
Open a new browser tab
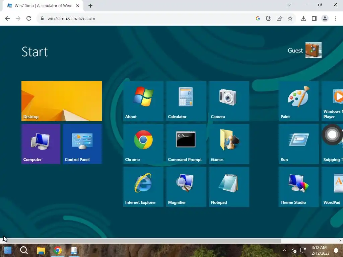point(90,6)
